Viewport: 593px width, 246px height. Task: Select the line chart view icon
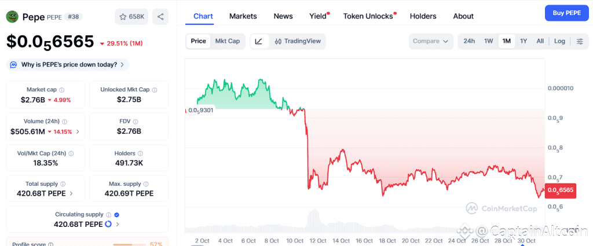tap(259, 41)
